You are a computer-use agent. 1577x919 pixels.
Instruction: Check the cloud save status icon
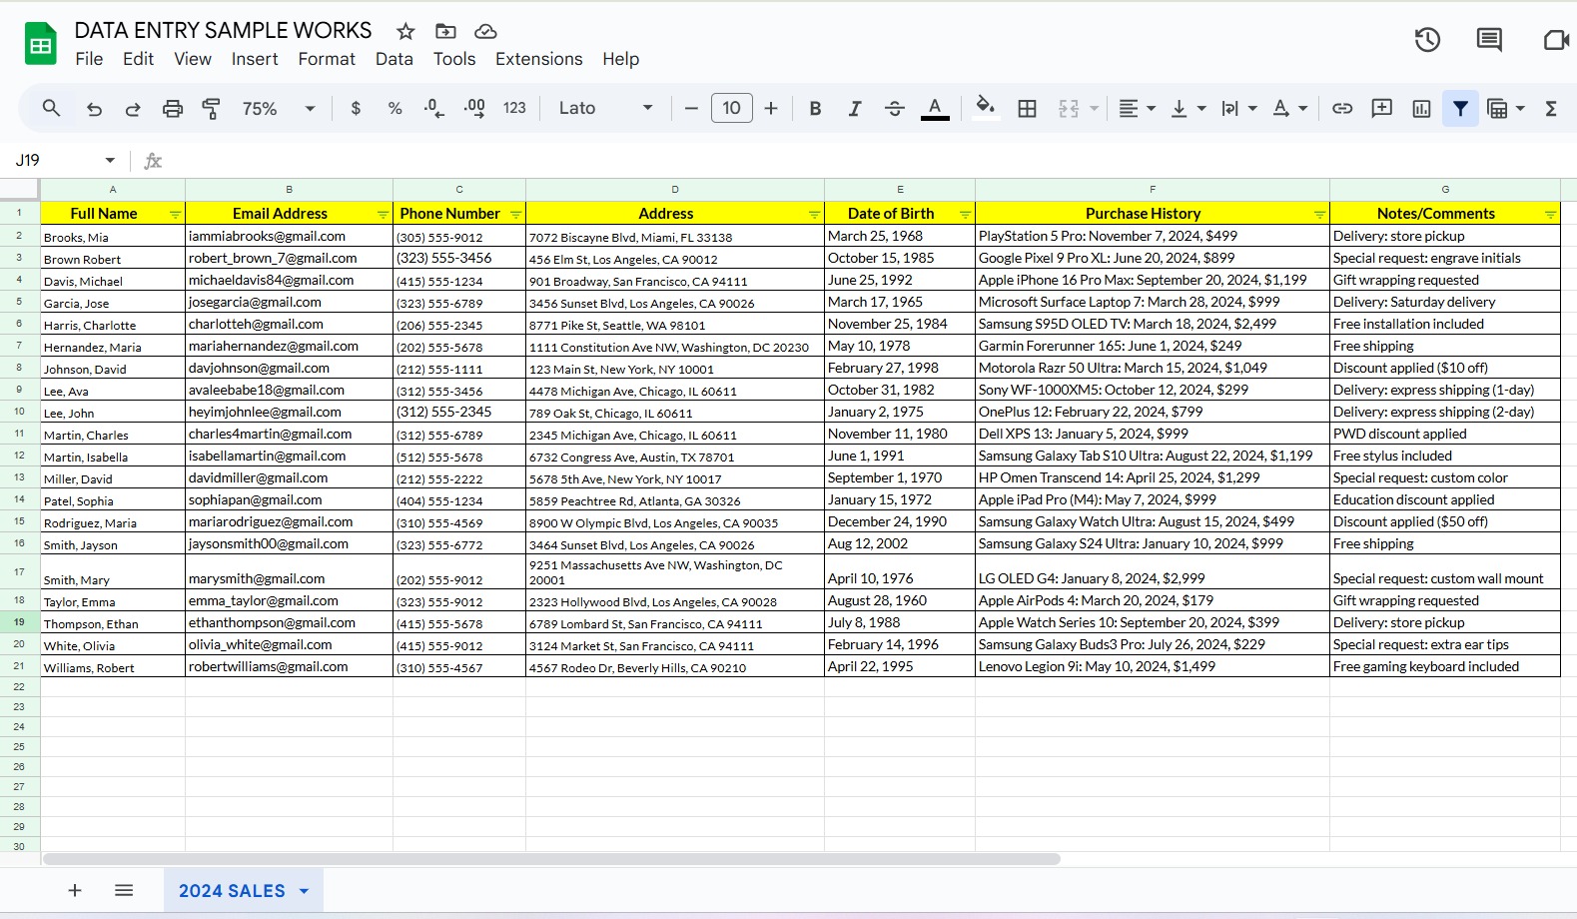(x=485, y=31)
